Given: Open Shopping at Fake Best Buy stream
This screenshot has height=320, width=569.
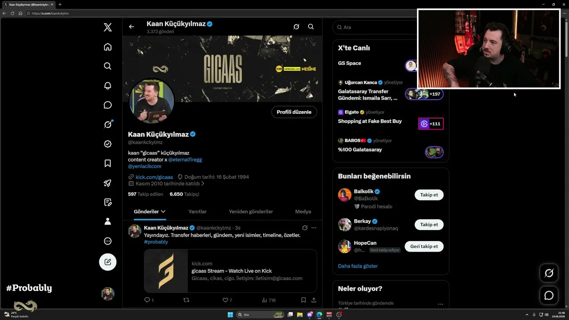Looking at the screenshot, I should 370,121.
